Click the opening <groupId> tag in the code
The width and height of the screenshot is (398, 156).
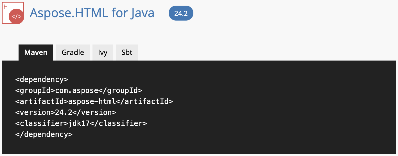point(35,90)
